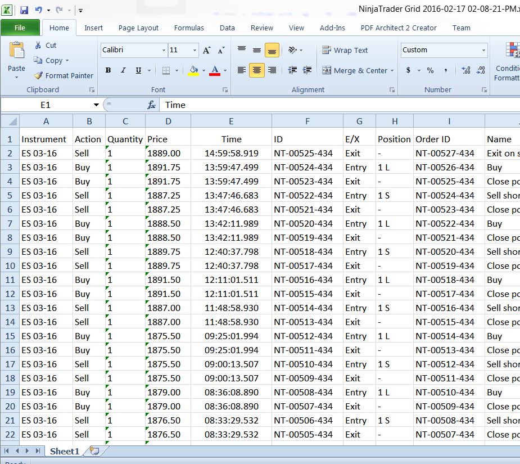The width and height of the screenshot is (520, 464).
Task: Select row 10 header
Action: point(10,266)
